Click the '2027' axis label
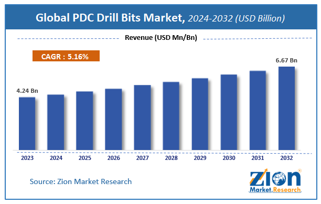This screenshot has width=321, height=204. 143,158
